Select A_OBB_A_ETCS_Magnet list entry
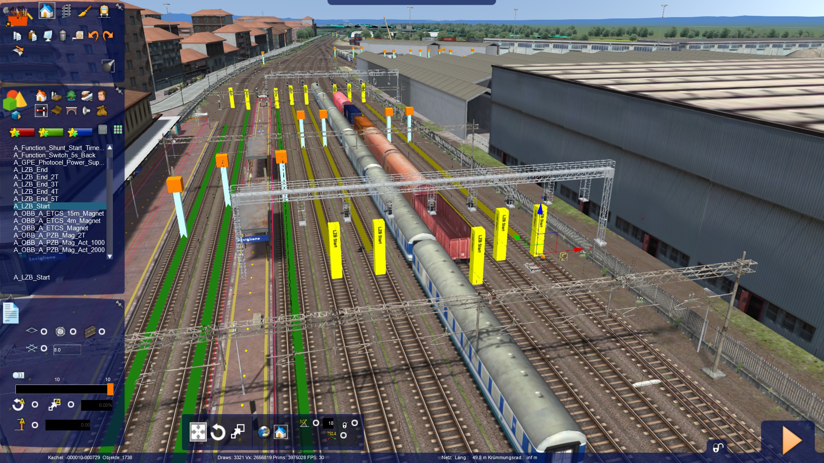Viewport: 824px width, 463px height. click(x=51, y=228)
